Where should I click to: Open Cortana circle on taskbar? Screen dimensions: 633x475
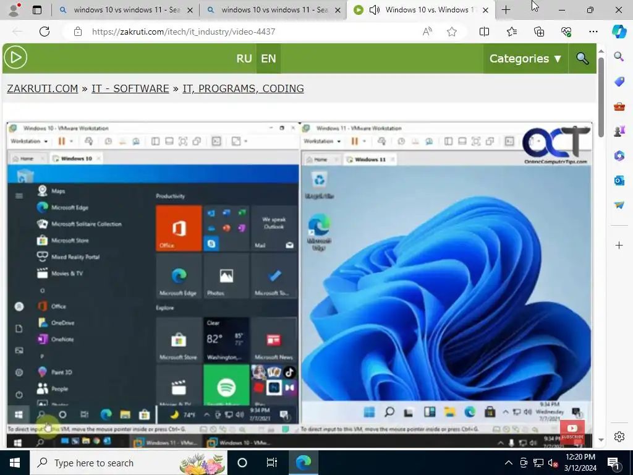click(242, 463)
